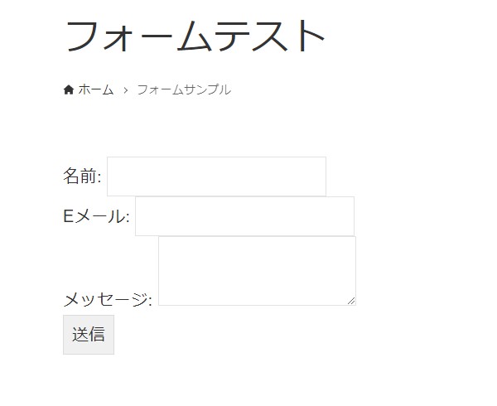Click the フォームテスト page heading
497x406 pixels.
(195, 36)
